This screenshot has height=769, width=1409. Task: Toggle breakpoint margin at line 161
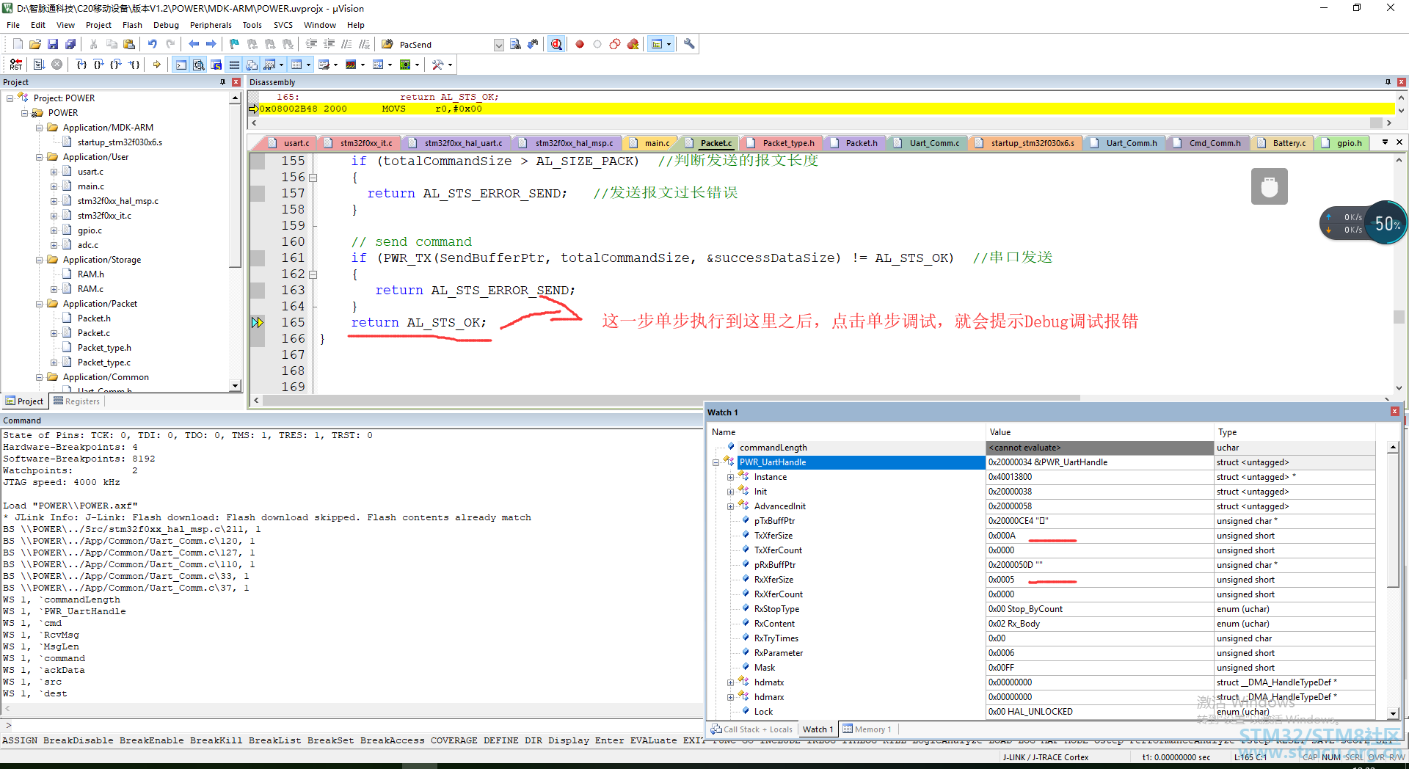(x=257, y=258)
